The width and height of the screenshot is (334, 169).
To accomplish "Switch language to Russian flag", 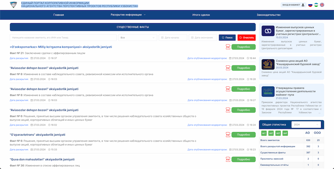I will click(x=310, y=5).
